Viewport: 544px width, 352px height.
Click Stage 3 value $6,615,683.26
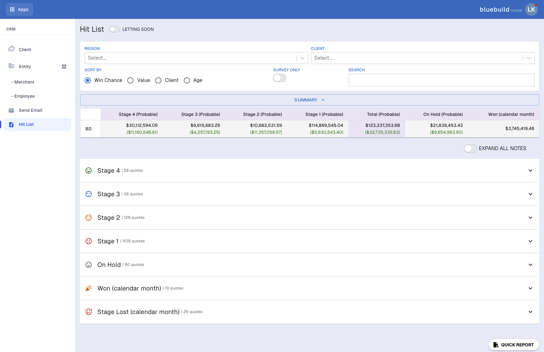205,125
